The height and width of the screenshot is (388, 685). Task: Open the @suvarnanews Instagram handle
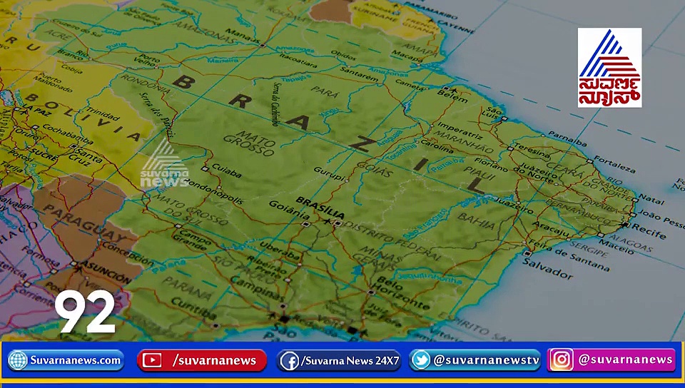[612, 359]
